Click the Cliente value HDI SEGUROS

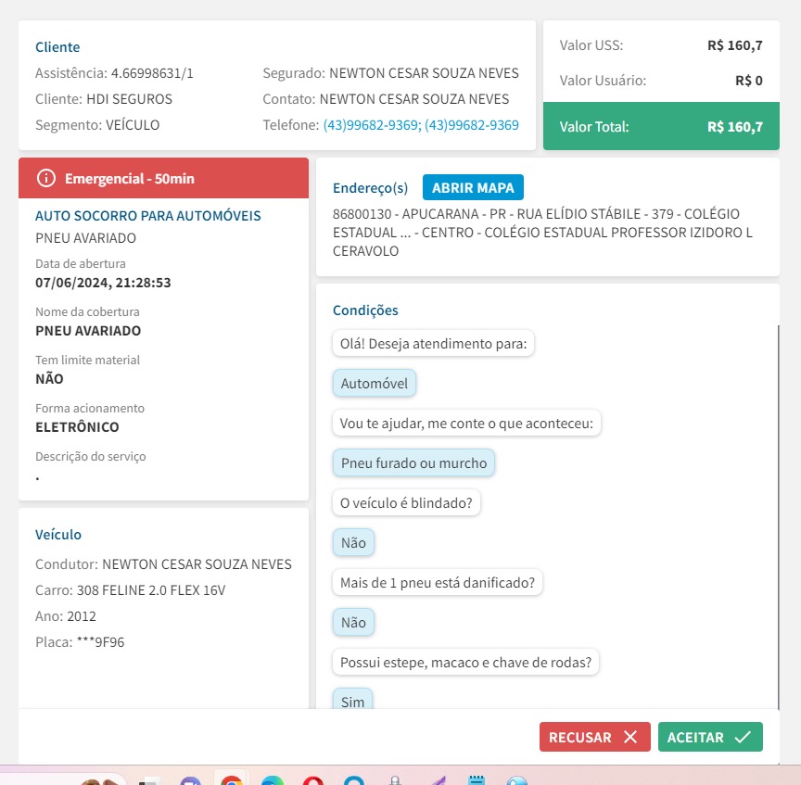pos(129,99)
